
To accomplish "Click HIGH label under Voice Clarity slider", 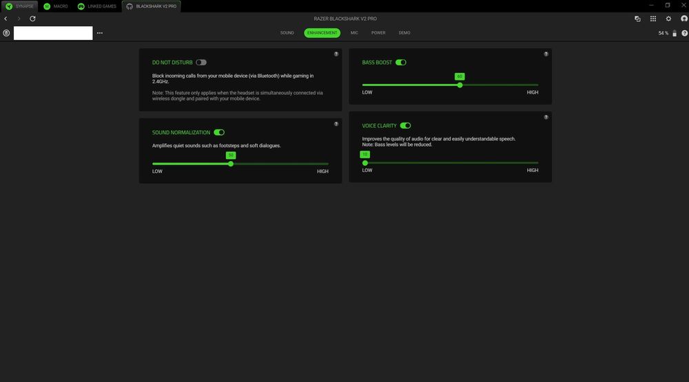I will pos(533,171).
